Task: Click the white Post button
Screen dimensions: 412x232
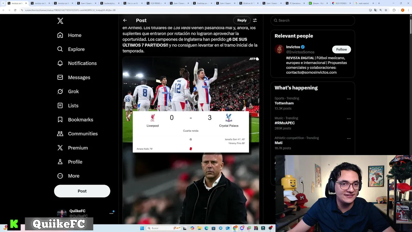Action: tap(82, 191)
